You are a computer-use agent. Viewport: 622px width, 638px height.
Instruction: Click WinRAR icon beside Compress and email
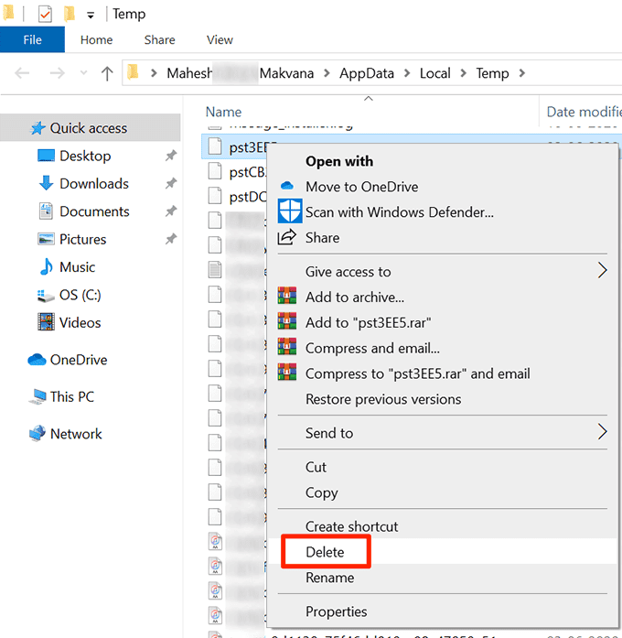coord(287,349)
